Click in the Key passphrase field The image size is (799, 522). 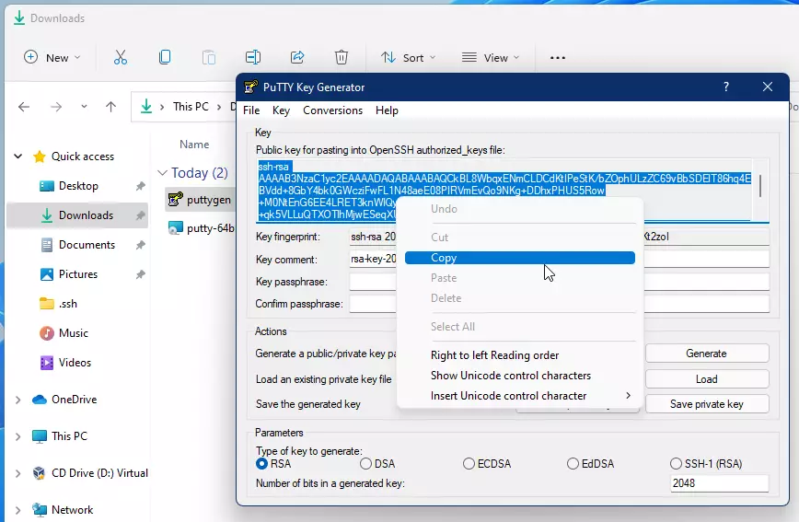point(559,282)
